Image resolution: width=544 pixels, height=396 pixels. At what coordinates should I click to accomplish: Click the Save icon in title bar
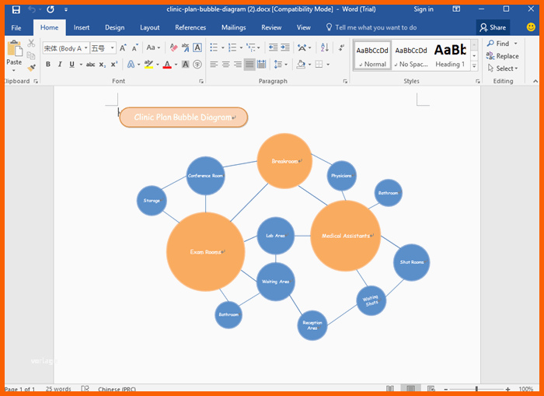(16, 9)
